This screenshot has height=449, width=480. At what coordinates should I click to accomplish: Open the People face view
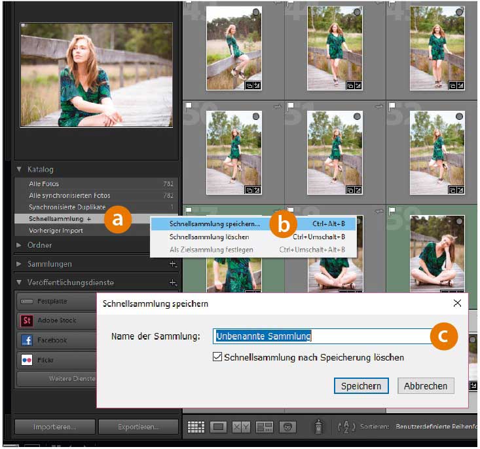[287, 427]
